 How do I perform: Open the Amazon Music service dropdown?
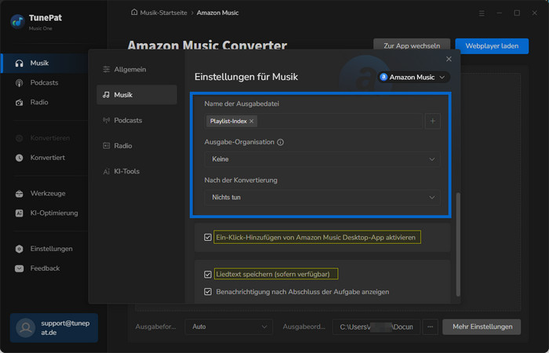point(413,77)
